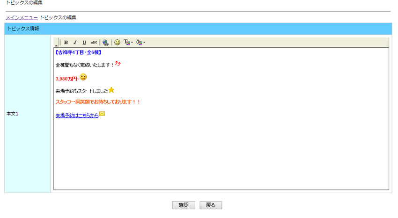Collapse the toolbar with the small up arrow
The width and height of the screenshot is (398, 218).
pos(56,45)
